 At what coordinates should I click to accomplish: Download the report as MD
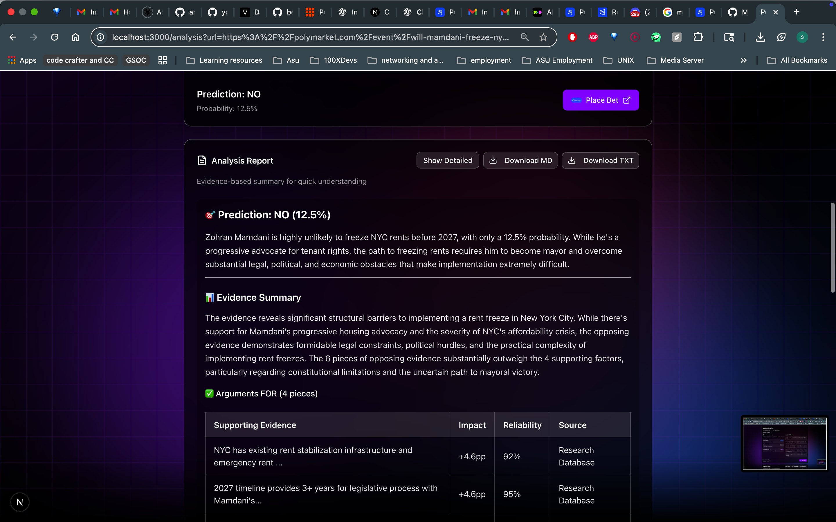pos(520,161)
